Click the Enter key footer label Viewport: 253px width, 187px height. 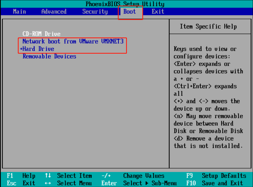click(x=109, y=183)
